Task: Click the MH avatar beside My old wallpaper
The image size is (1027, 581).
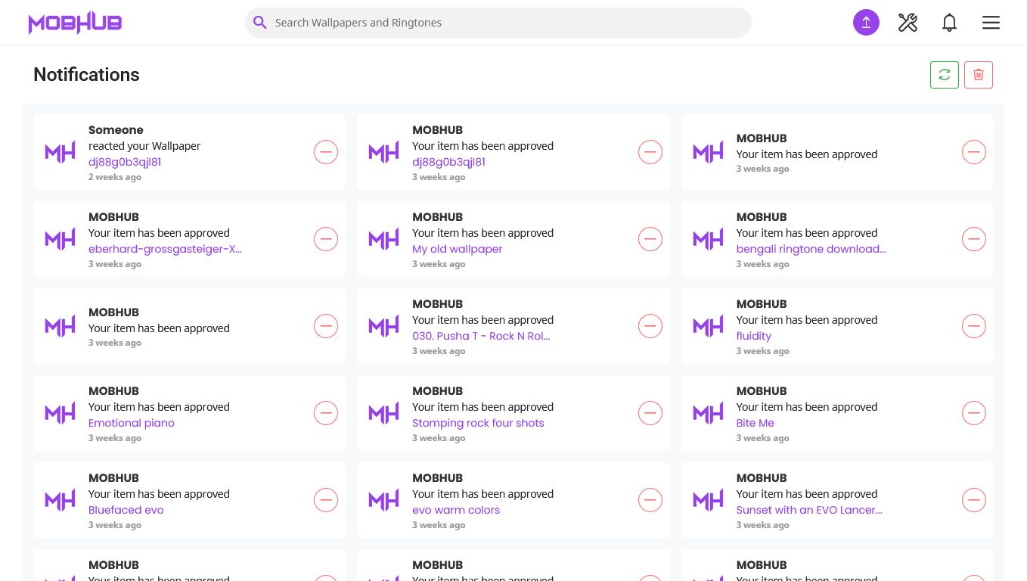Action: click(384, 239)
